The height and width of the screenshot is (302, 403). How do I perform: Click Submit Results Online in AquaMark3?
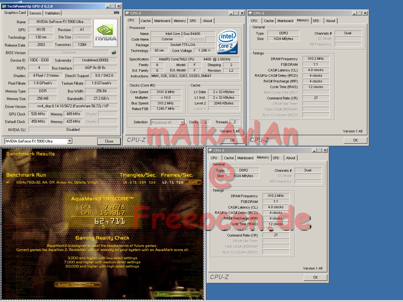coord(77,285)
